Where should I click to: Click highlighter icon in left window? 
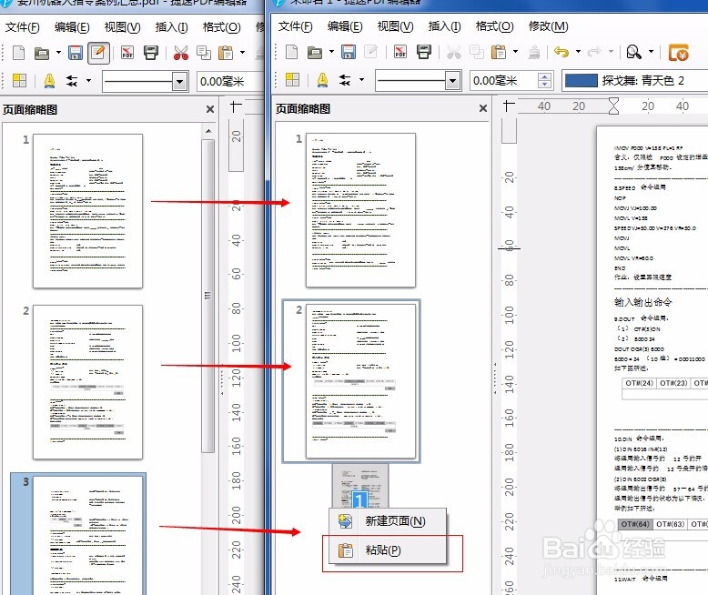point(49,81)
